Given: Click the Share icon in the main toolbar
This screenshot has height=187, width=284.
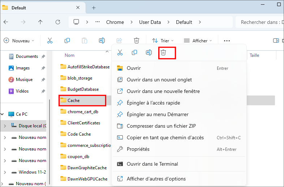Looking at the screenshot, I should (119, 41).
